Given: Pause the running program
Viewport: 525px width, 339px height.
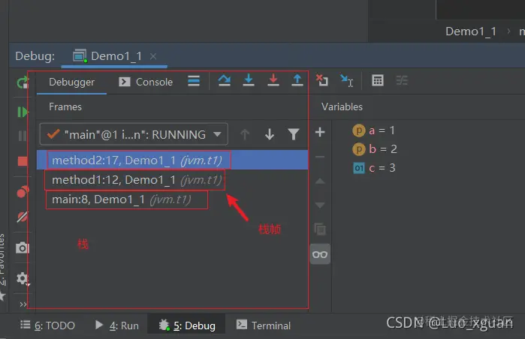Looking at the screenshot, I should (23, 136).
